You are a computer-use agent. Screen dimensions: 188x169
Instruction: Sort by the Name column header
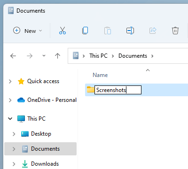[100, 75]
